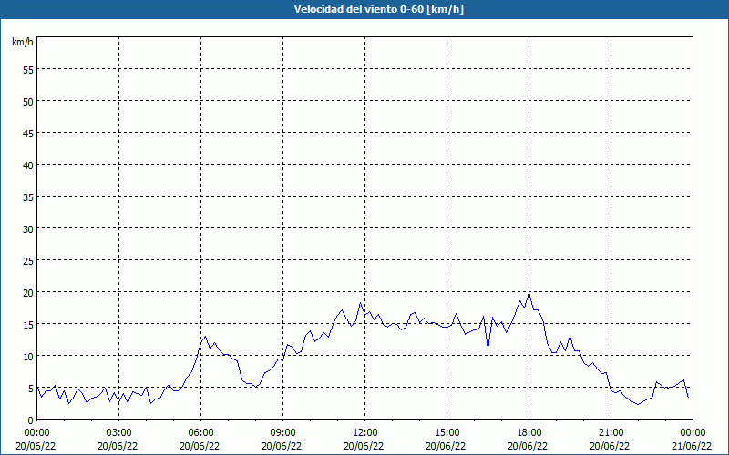729x455 pixels.
Task: Click the y-axis value '15'
Action: point(28,325)
